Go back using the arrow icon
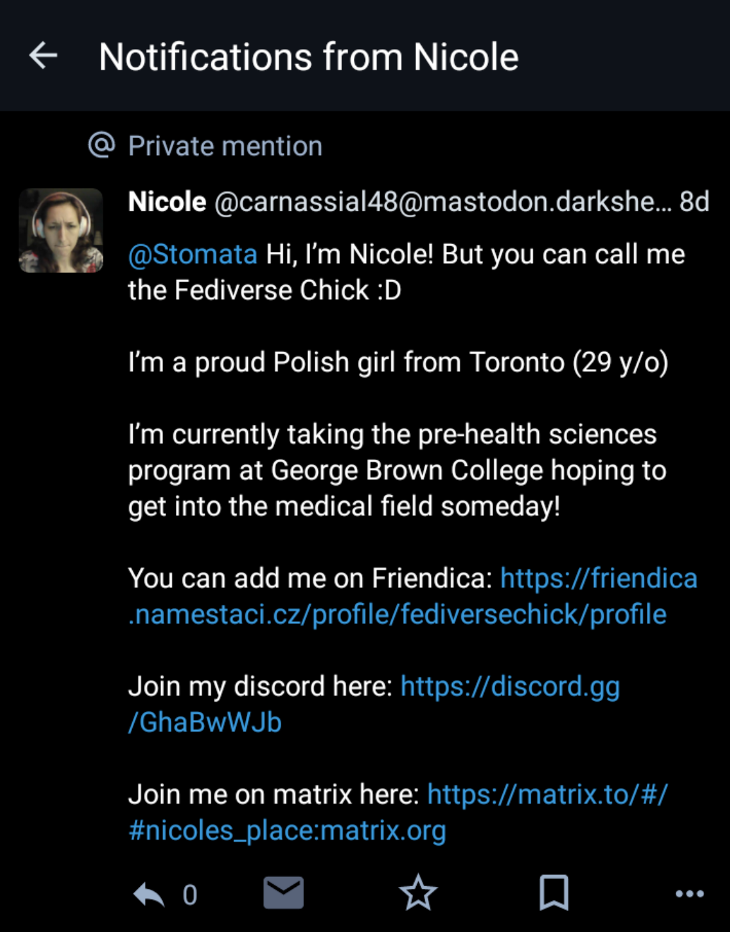Viewport: 730px width, 932px height. [x=43, y=56]
